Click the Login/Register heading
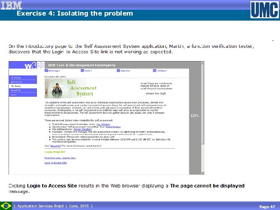 55,152
